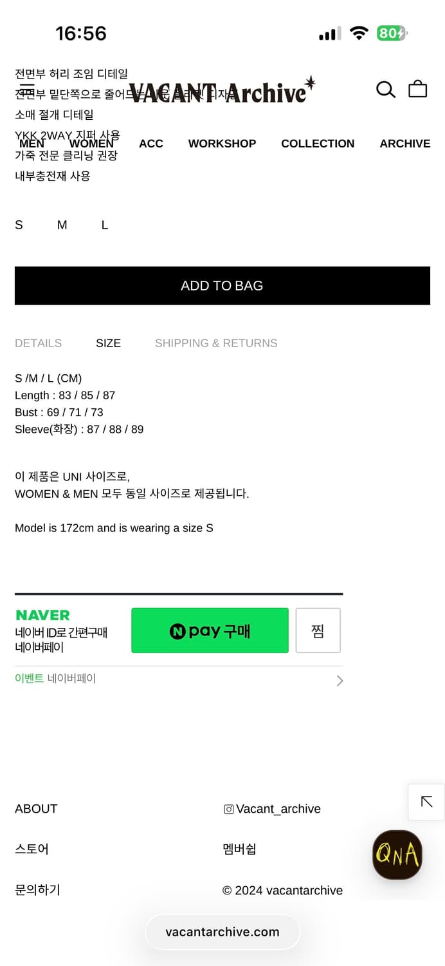Open the ABOUT link
The image size is (445, 966).
pyautogui.click(x=35, y=809)
